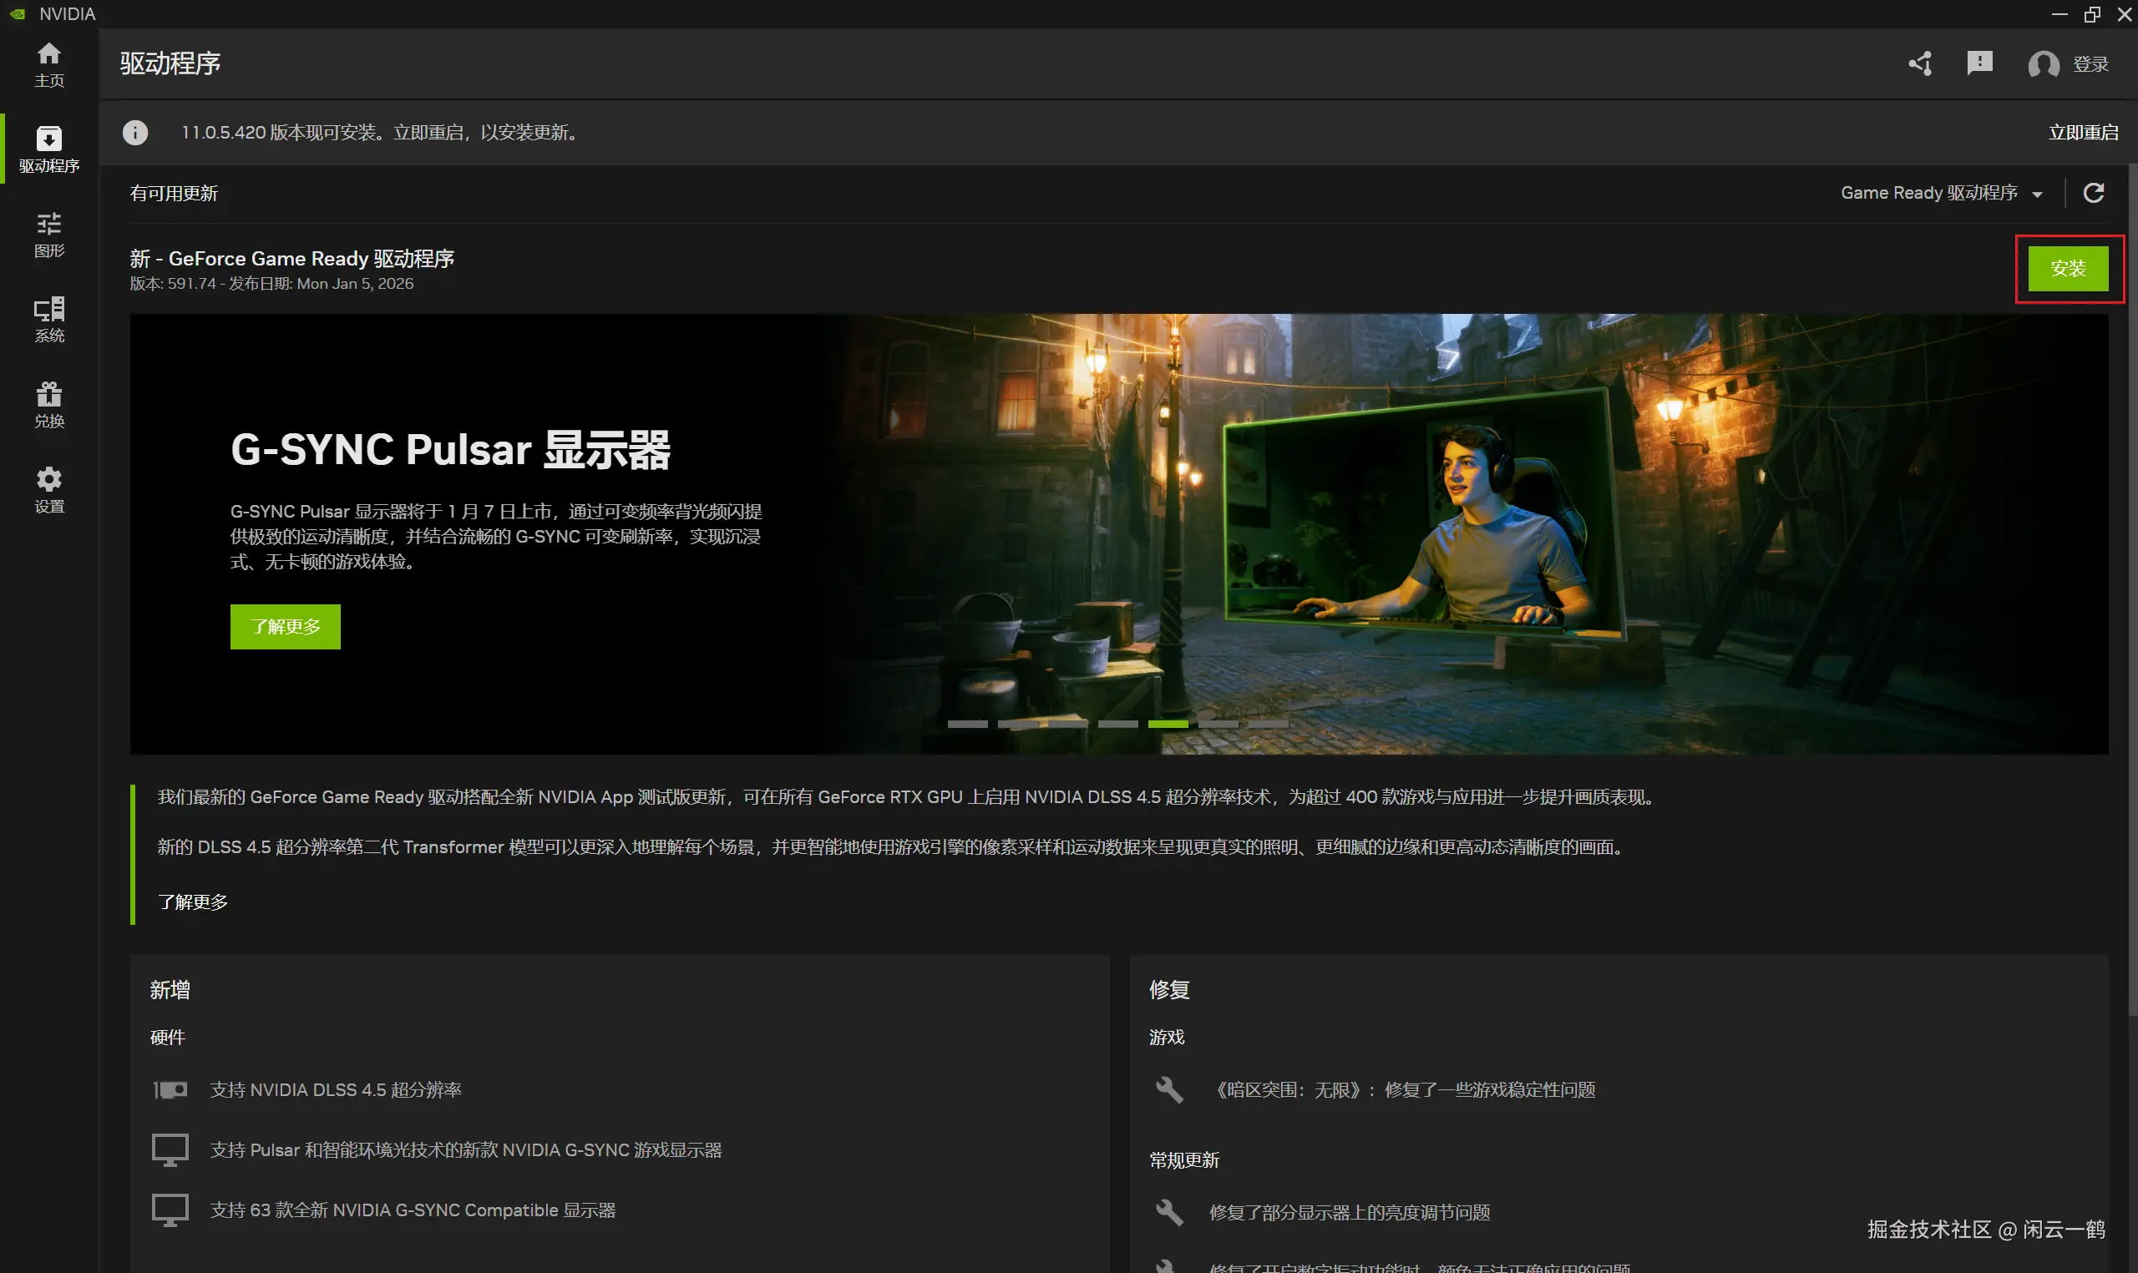Click the version 591.74 release date text
The height and width of the screenshot is (1273, 2138).
(x=271, y=284)
